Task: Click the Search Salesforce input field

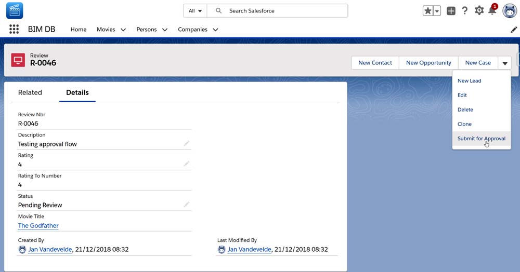Action: pyautogui.click(x=277, y=10)
